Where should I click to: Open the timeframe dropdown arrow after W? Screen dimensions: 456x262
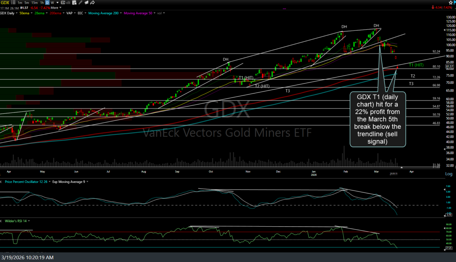[57, 3]
